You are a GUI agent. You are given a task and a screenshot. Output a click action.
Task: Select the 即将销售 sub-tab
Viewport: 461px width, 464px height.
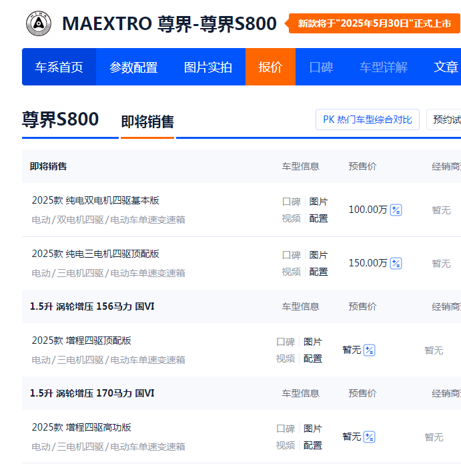[x=147, y=122]
